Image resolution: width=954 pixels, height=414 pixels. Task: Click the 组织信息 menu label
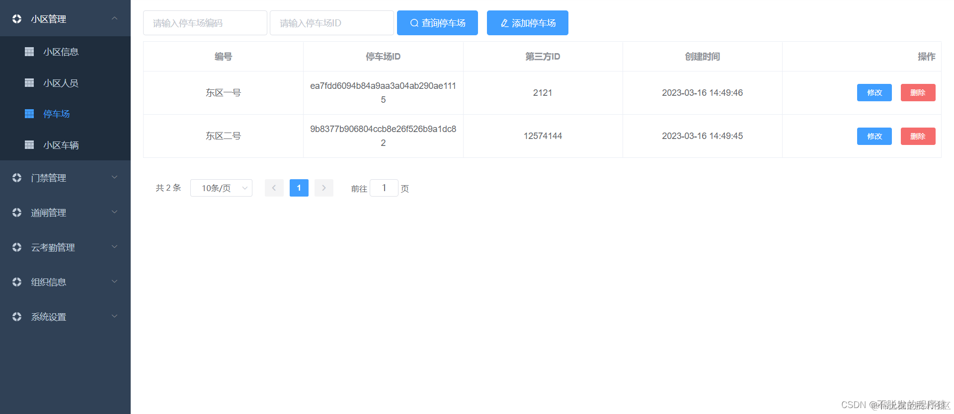pyautogui.click(x=48, y=282)
